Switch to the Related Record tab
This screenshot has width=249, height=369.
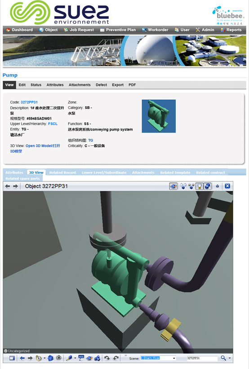[62, 172]
